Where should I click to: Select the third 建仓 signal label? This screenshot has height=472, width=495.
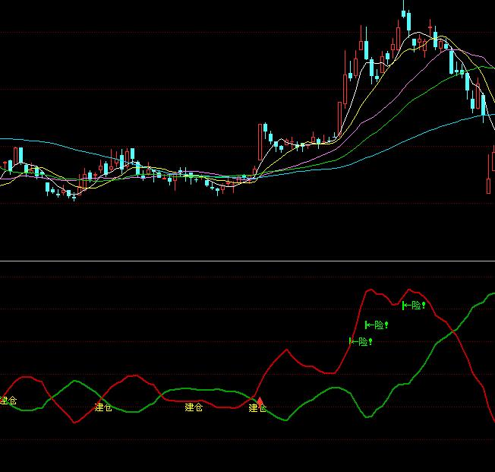194,408
